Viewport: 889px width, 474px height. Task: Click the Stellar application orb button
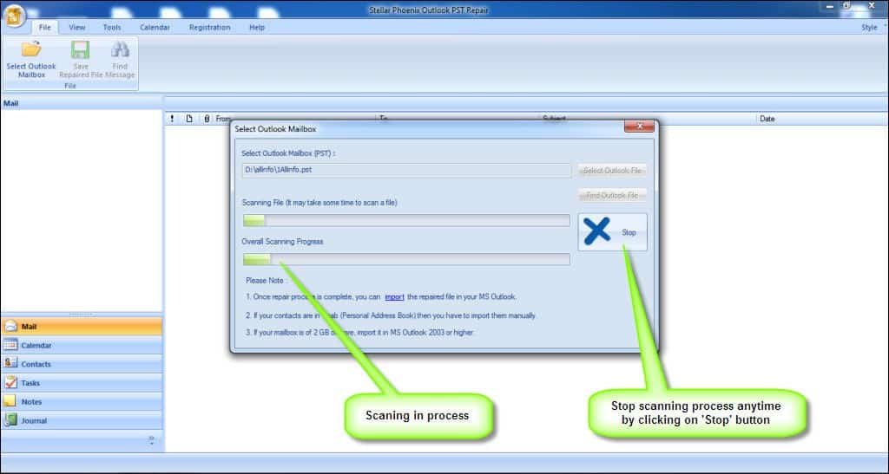pos(14,16)
